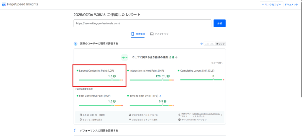Expand metrics with ビューを開く

pyautogui.click(x=217, y=63)
